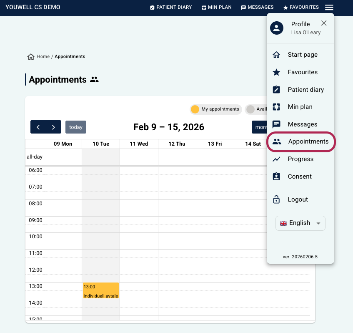Screen dimensions: 353x333
Task: Click the Patient diary clipboard icon in menu
Action: [x=276, y=89]
